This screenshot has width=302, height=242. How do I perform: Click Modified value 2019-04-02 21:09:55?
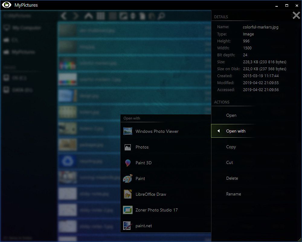point(261,83)
